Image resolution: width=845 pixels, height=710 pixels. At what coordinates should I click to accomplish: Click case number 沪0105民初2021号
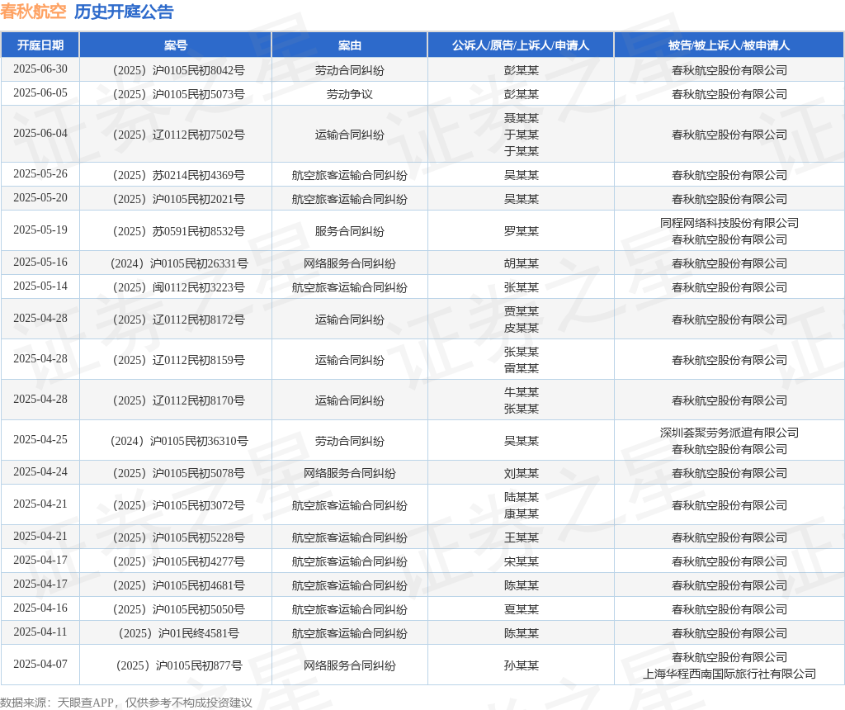point(178,199)
